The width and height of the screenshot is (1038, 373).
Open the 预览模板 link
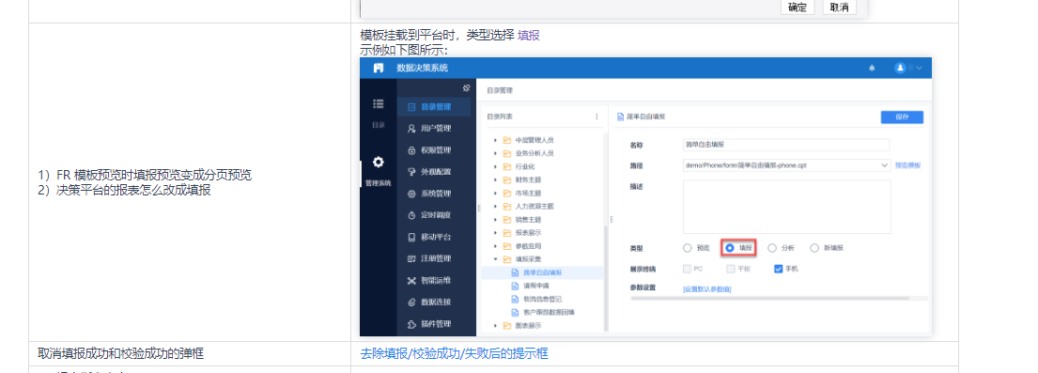tap(907, 165)
